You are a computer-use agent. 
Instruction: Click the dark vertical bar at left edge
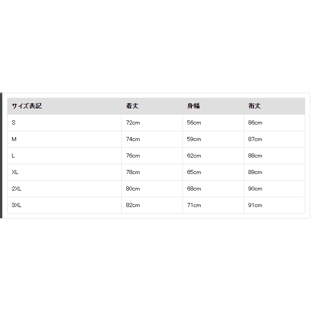[1, 155]
